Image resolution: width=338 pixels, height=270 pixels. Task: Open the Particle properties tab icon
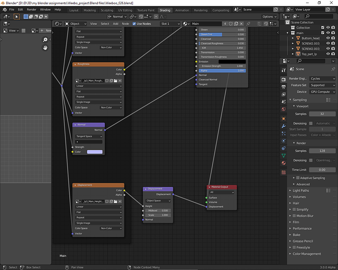point(283,133)
